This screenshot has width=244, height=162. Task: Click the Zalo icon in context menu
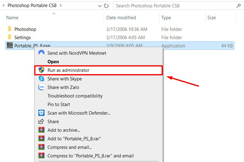pos(41,87)
